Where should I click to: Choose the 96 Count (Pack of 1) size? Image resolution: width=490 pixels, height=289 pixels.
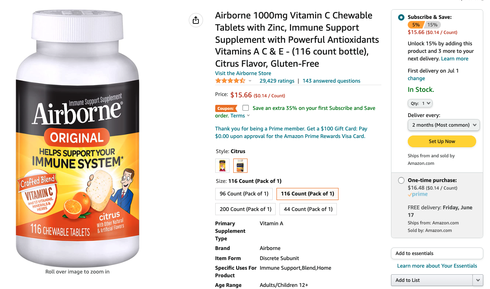244,194
